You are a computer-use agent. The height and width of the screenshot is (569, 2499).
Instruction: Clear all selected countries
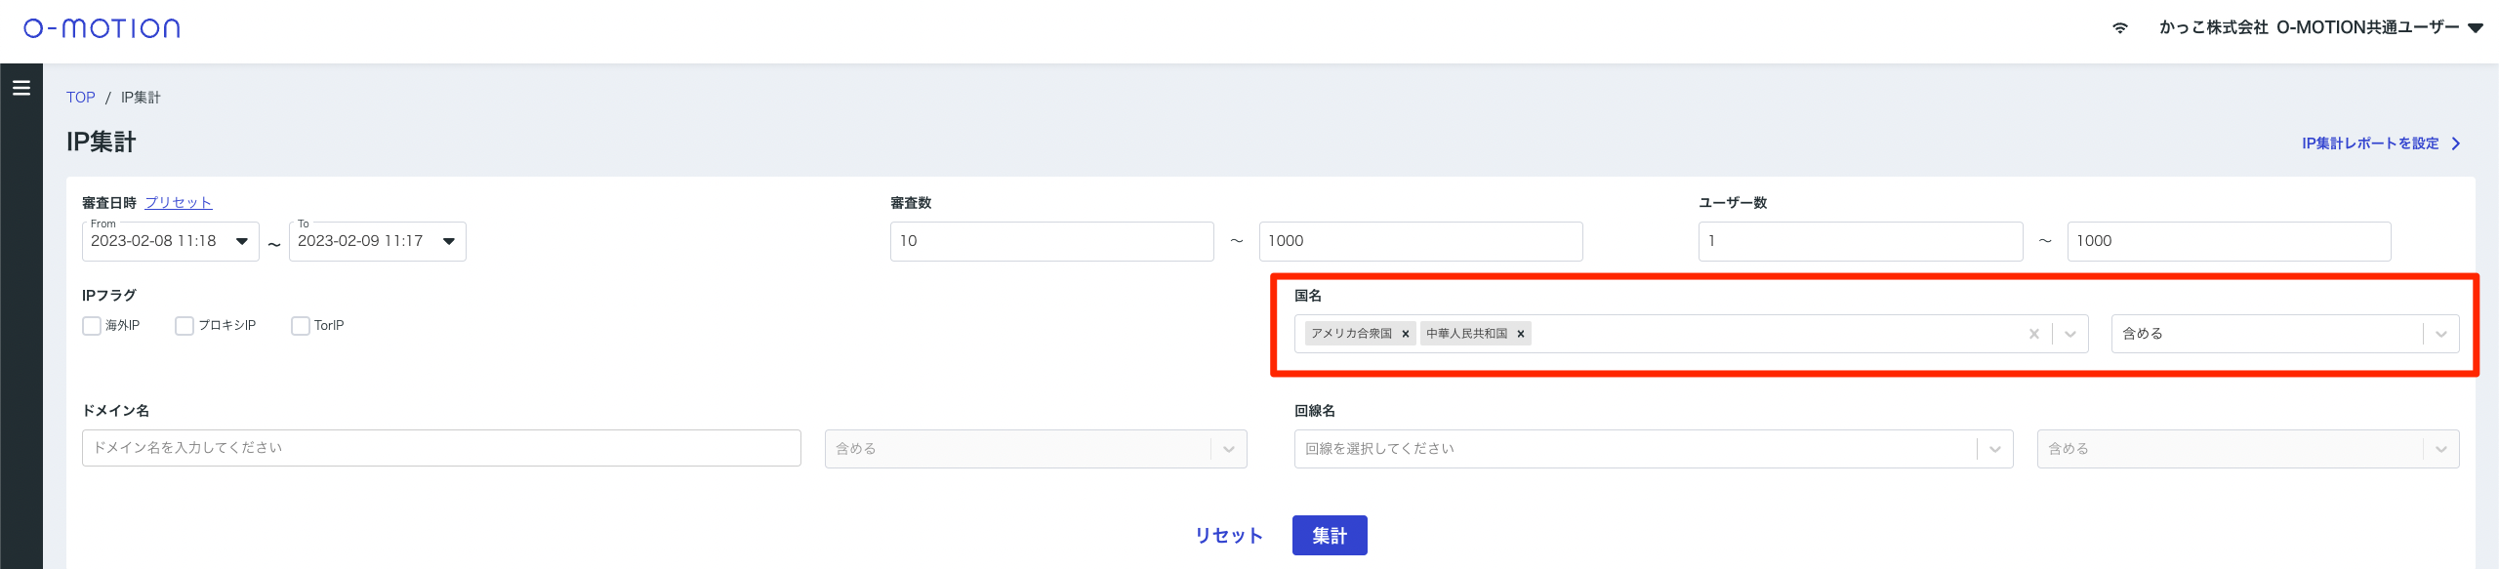click(2033, 334)
